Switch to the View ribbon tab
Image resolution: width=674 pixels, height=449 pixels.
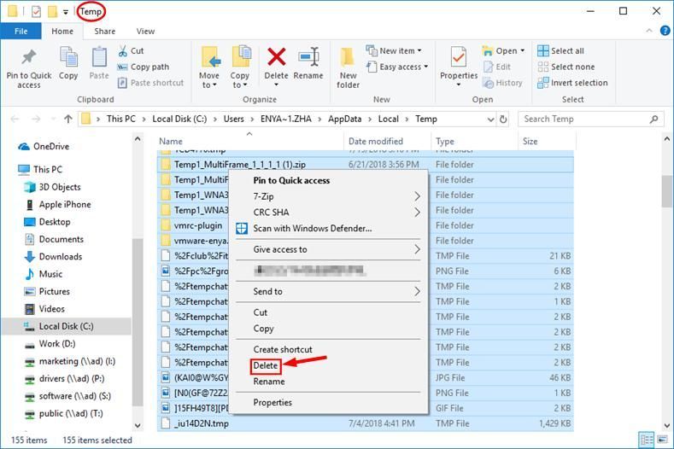[x=145, y=31]
